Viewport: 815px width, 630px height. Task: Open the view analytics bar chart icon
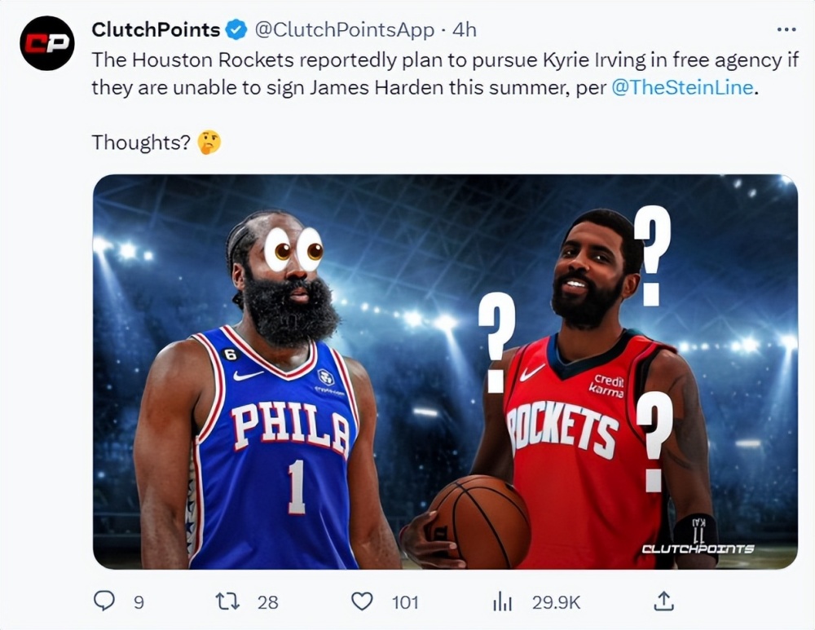502,601
